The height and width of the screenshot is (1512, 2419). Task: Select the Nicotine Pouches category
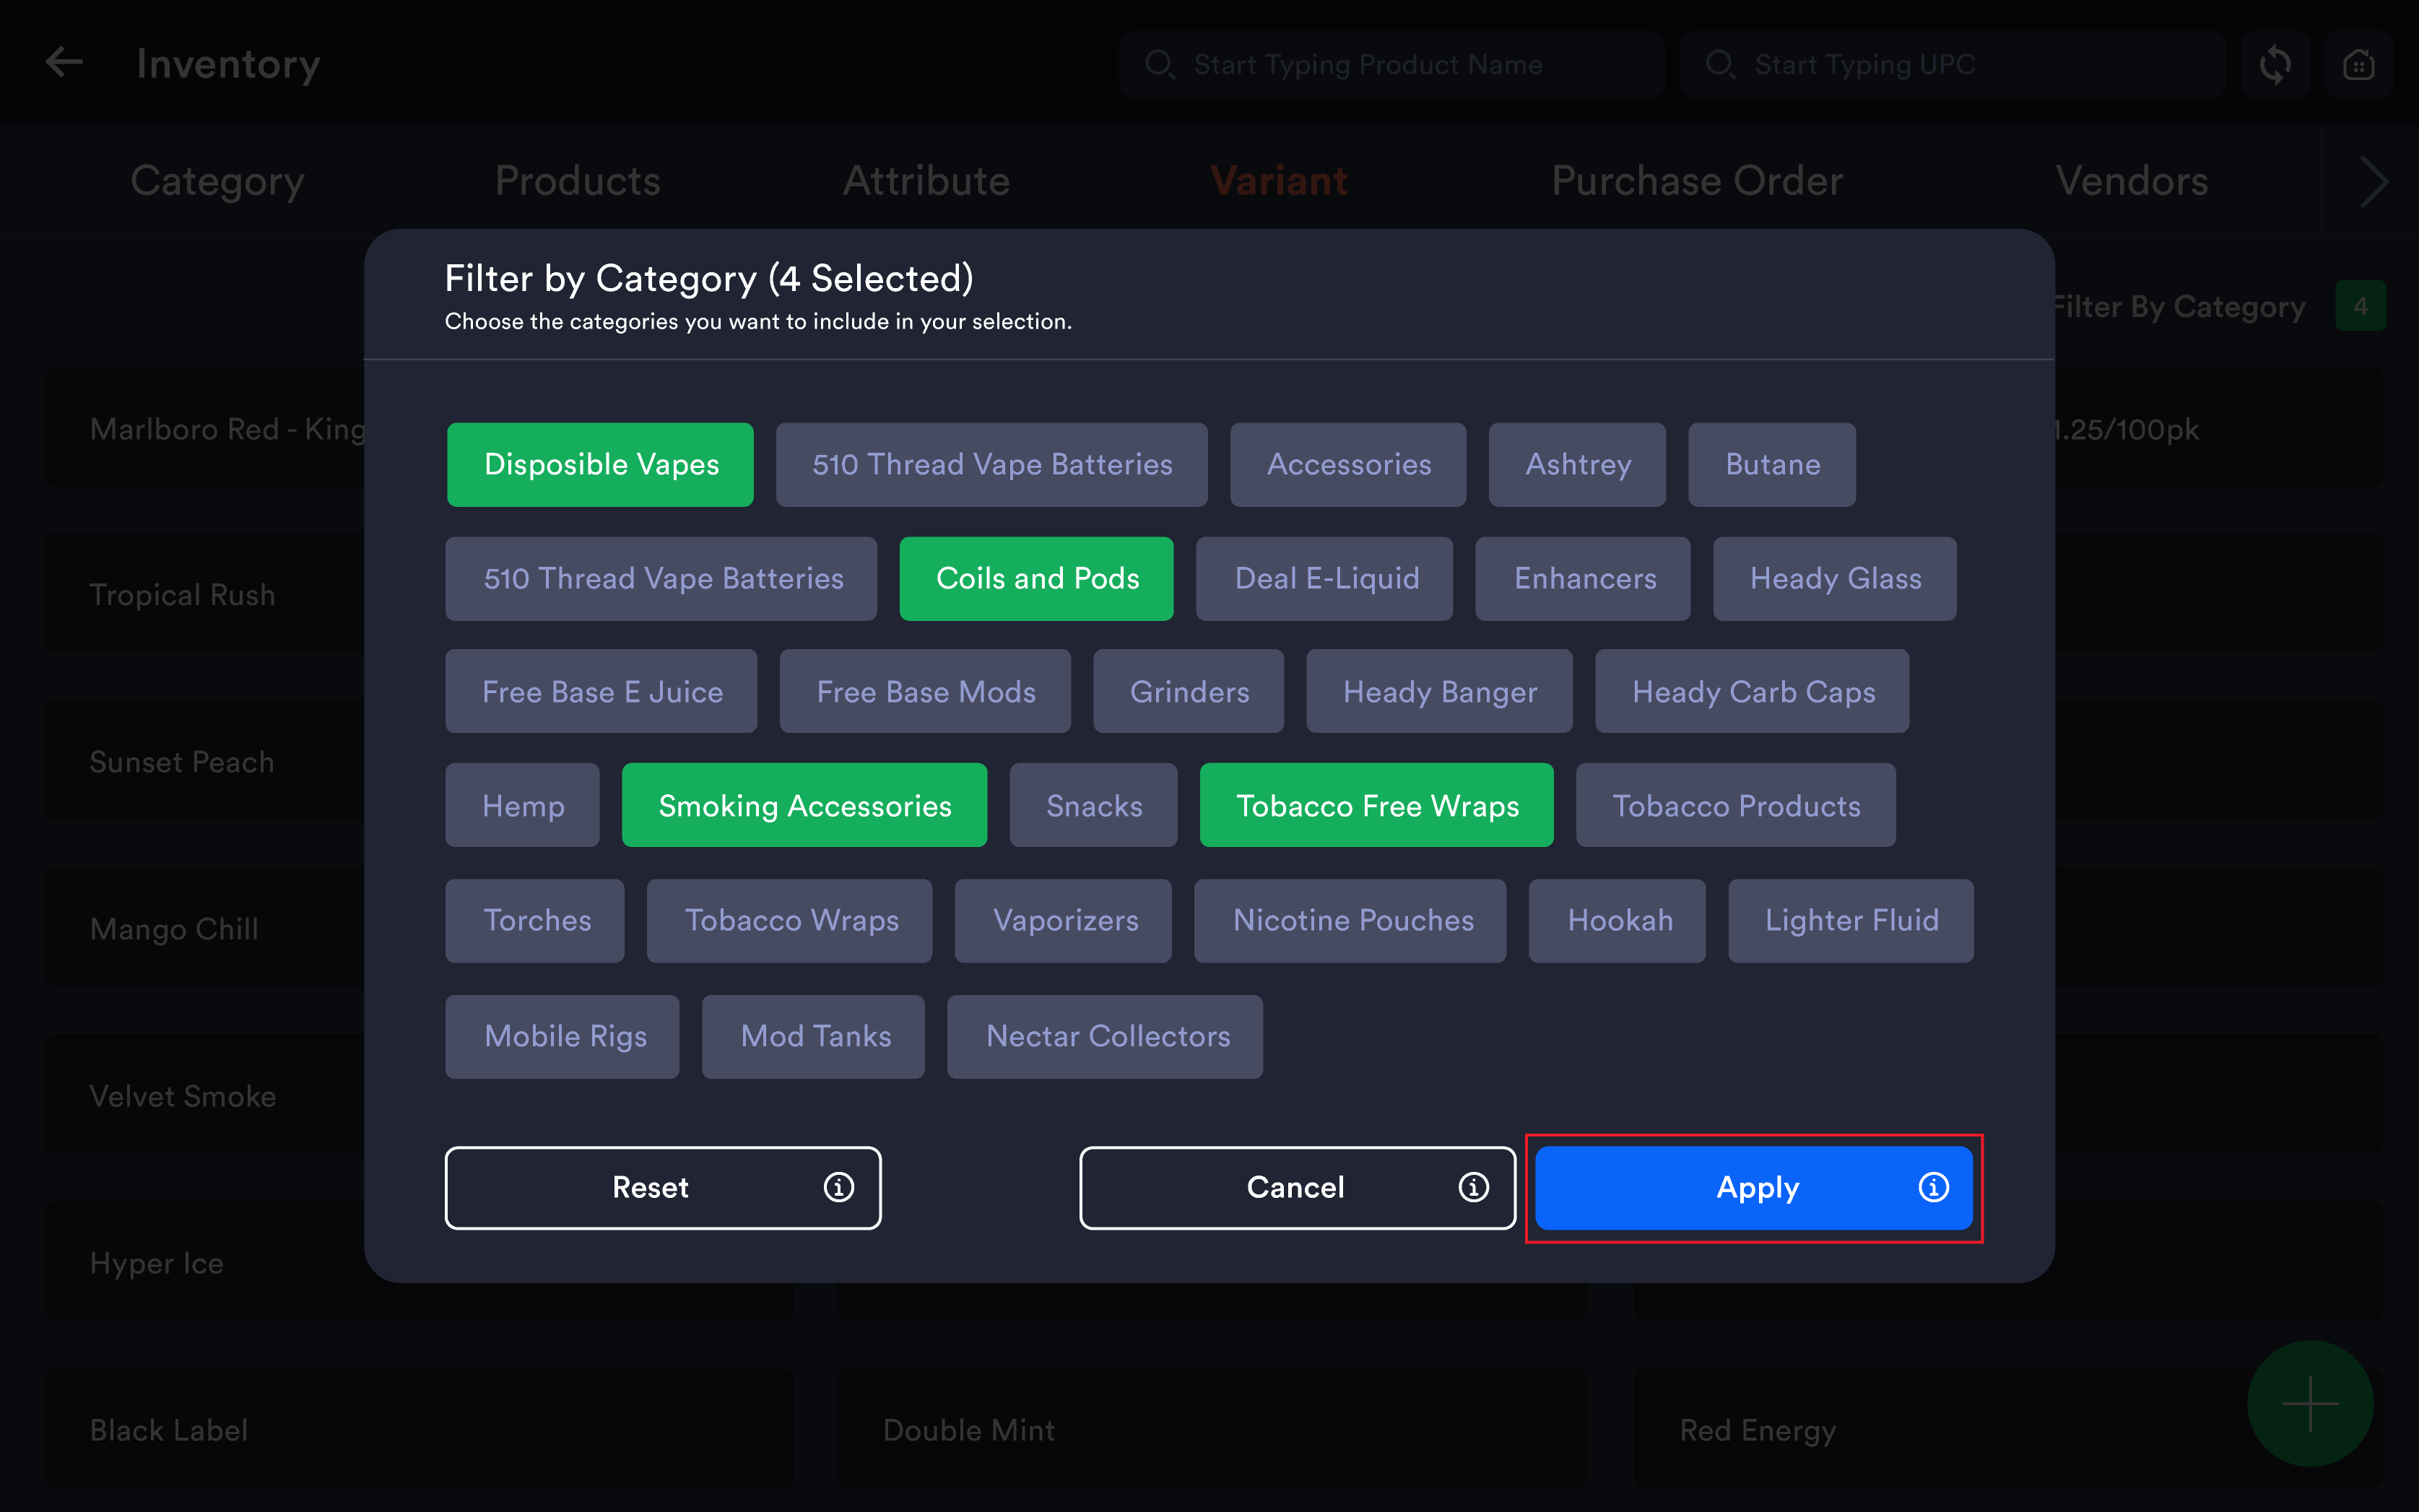pyautogui.click(x=1350, y=921)
